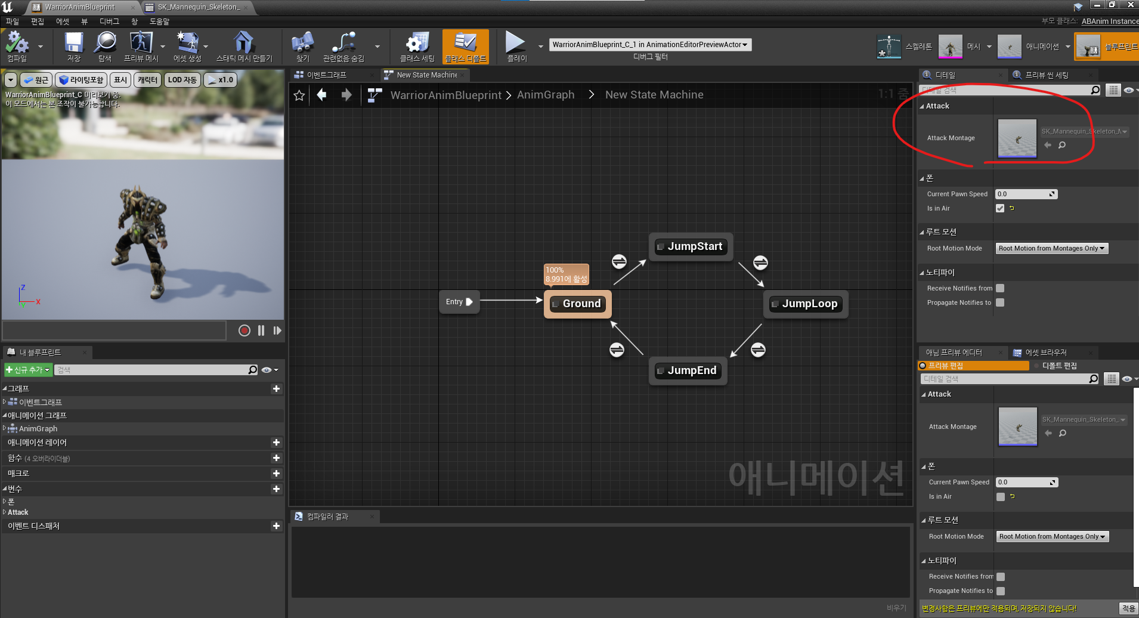Screen dimensions: 1139x618
Task: Click the graph forward navigation arrow
Action: [x=346, y=95]
